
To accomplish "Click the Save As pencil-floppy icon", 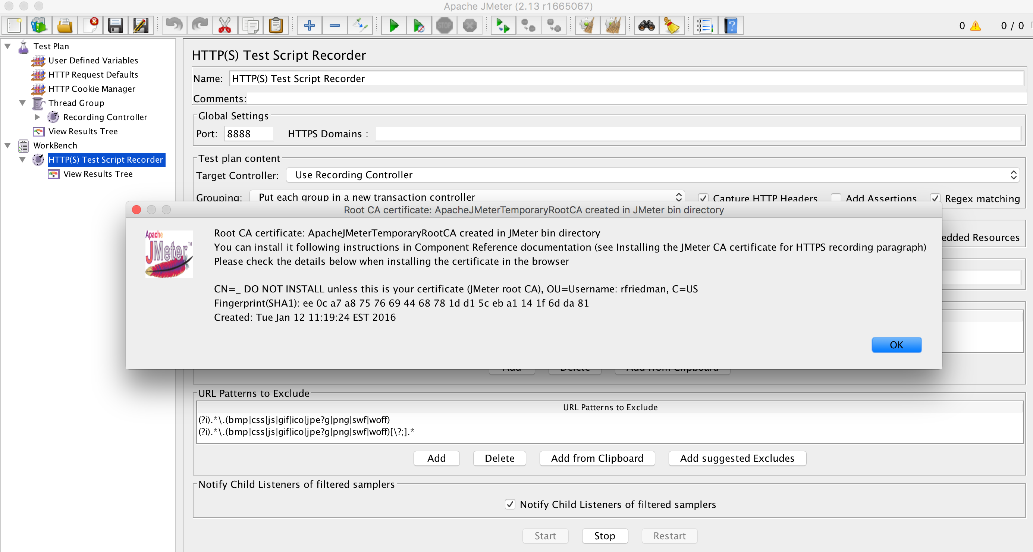I will click(141, 25).
